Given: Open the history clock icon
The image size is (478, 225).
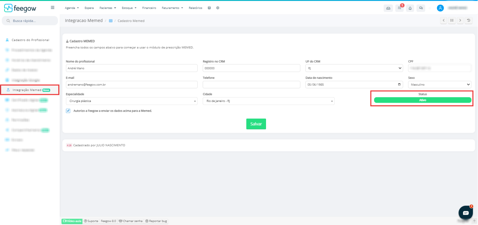Looking at the screenshot, I should 469,20.
